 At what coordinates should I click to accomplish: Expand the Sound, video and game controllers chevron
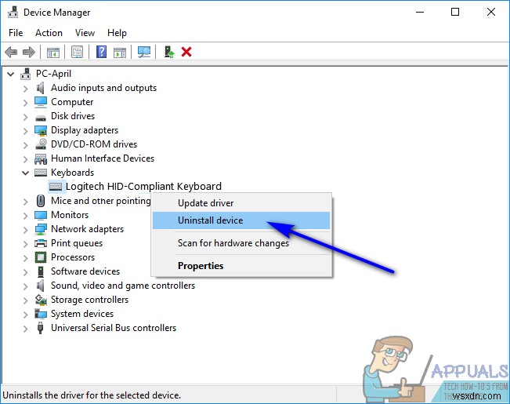(x=26, y=286)
